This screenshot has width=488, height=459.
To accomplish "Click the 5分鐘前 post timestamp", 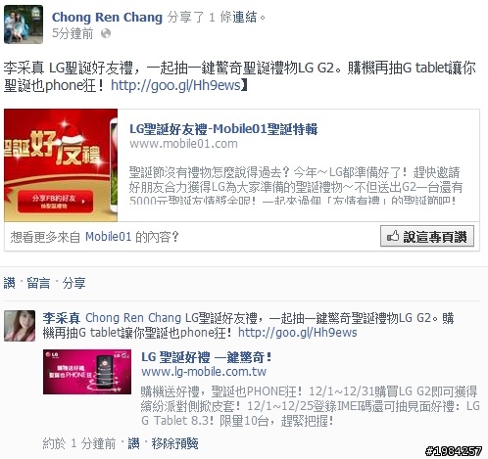I will (x=73, y=33).
